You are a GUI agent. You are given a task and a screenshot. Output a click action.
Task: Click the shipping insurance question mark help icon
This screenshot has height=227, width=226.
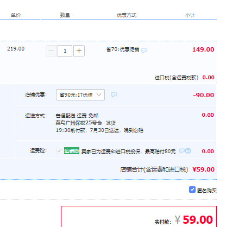pyautogui.click(x=188, y=150)
